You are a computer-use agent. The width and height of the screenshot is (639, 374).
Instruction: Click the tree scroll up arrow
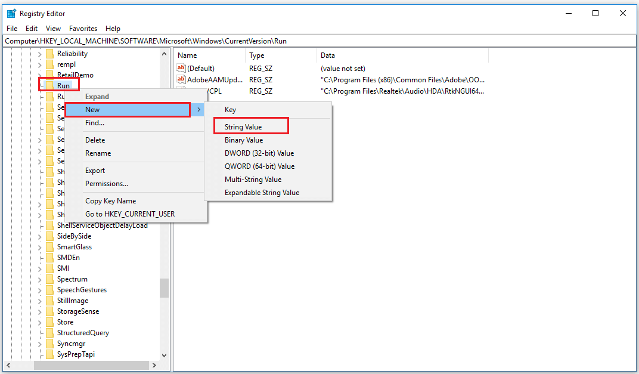point(165,54)
